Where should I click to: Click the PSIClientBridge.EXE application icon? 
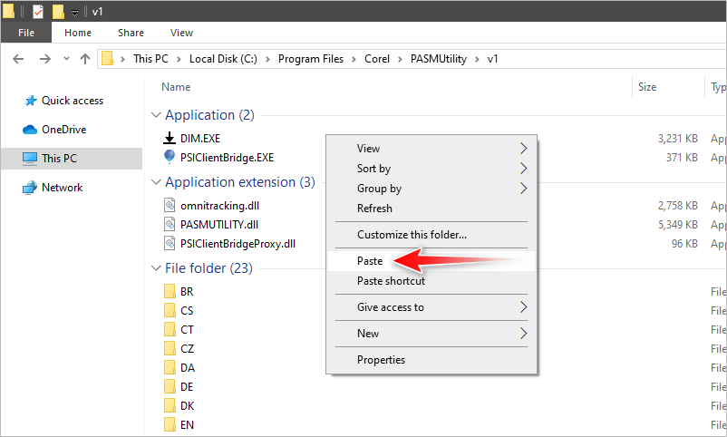(x=169, y=157)
